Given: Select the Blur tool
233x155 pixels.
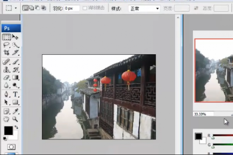Looking at the screenshot, I should coord(6,85).
